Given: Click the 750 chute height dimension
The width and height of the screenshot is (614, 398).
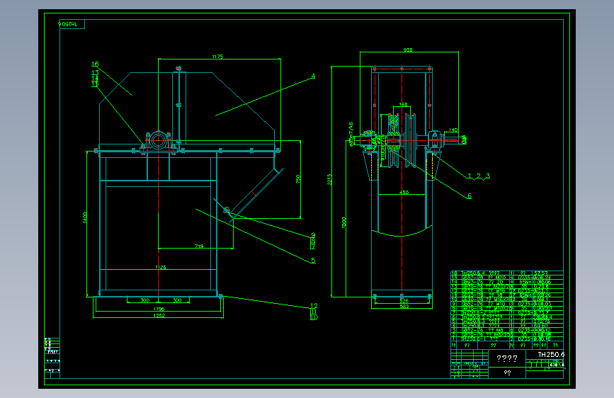Looking at the screenshot, I should coord(298,179).
